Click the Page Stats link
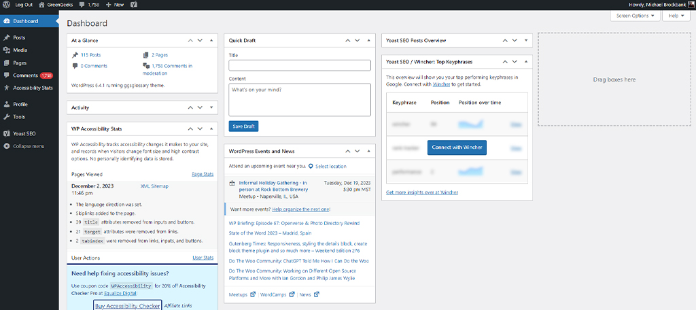This screenshot has width=696, height=310. 203,174
